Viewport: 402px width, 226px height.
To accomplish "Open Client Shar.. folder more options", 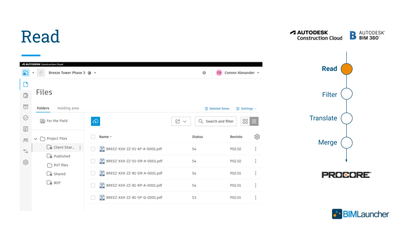I will (x=80, y=148).
